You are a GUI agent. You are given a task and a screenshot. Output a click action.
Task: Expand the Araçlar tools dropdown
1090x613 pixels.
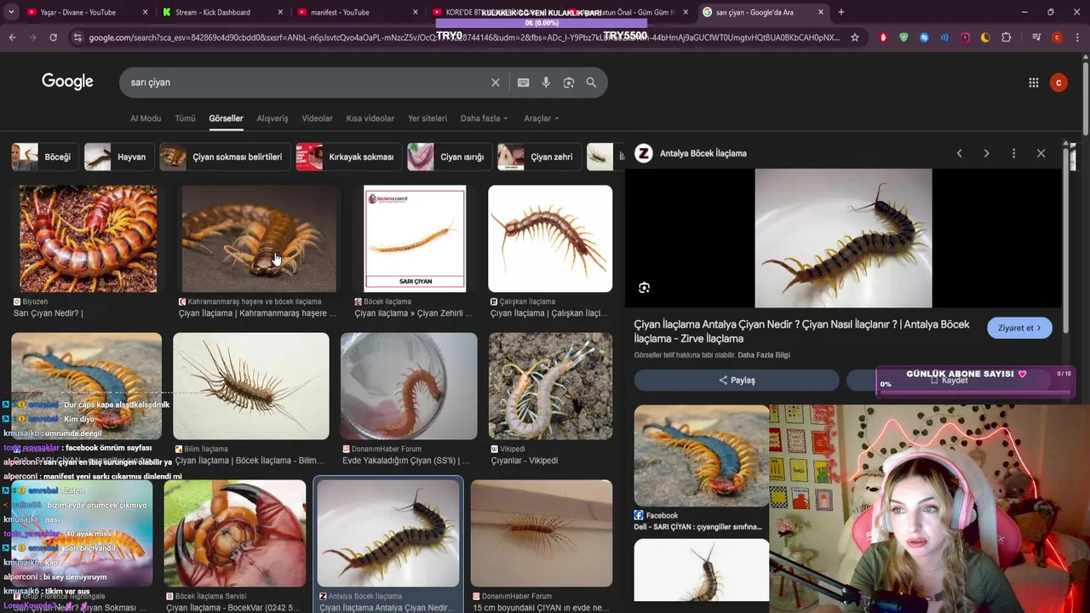click(x=542, y=118)
